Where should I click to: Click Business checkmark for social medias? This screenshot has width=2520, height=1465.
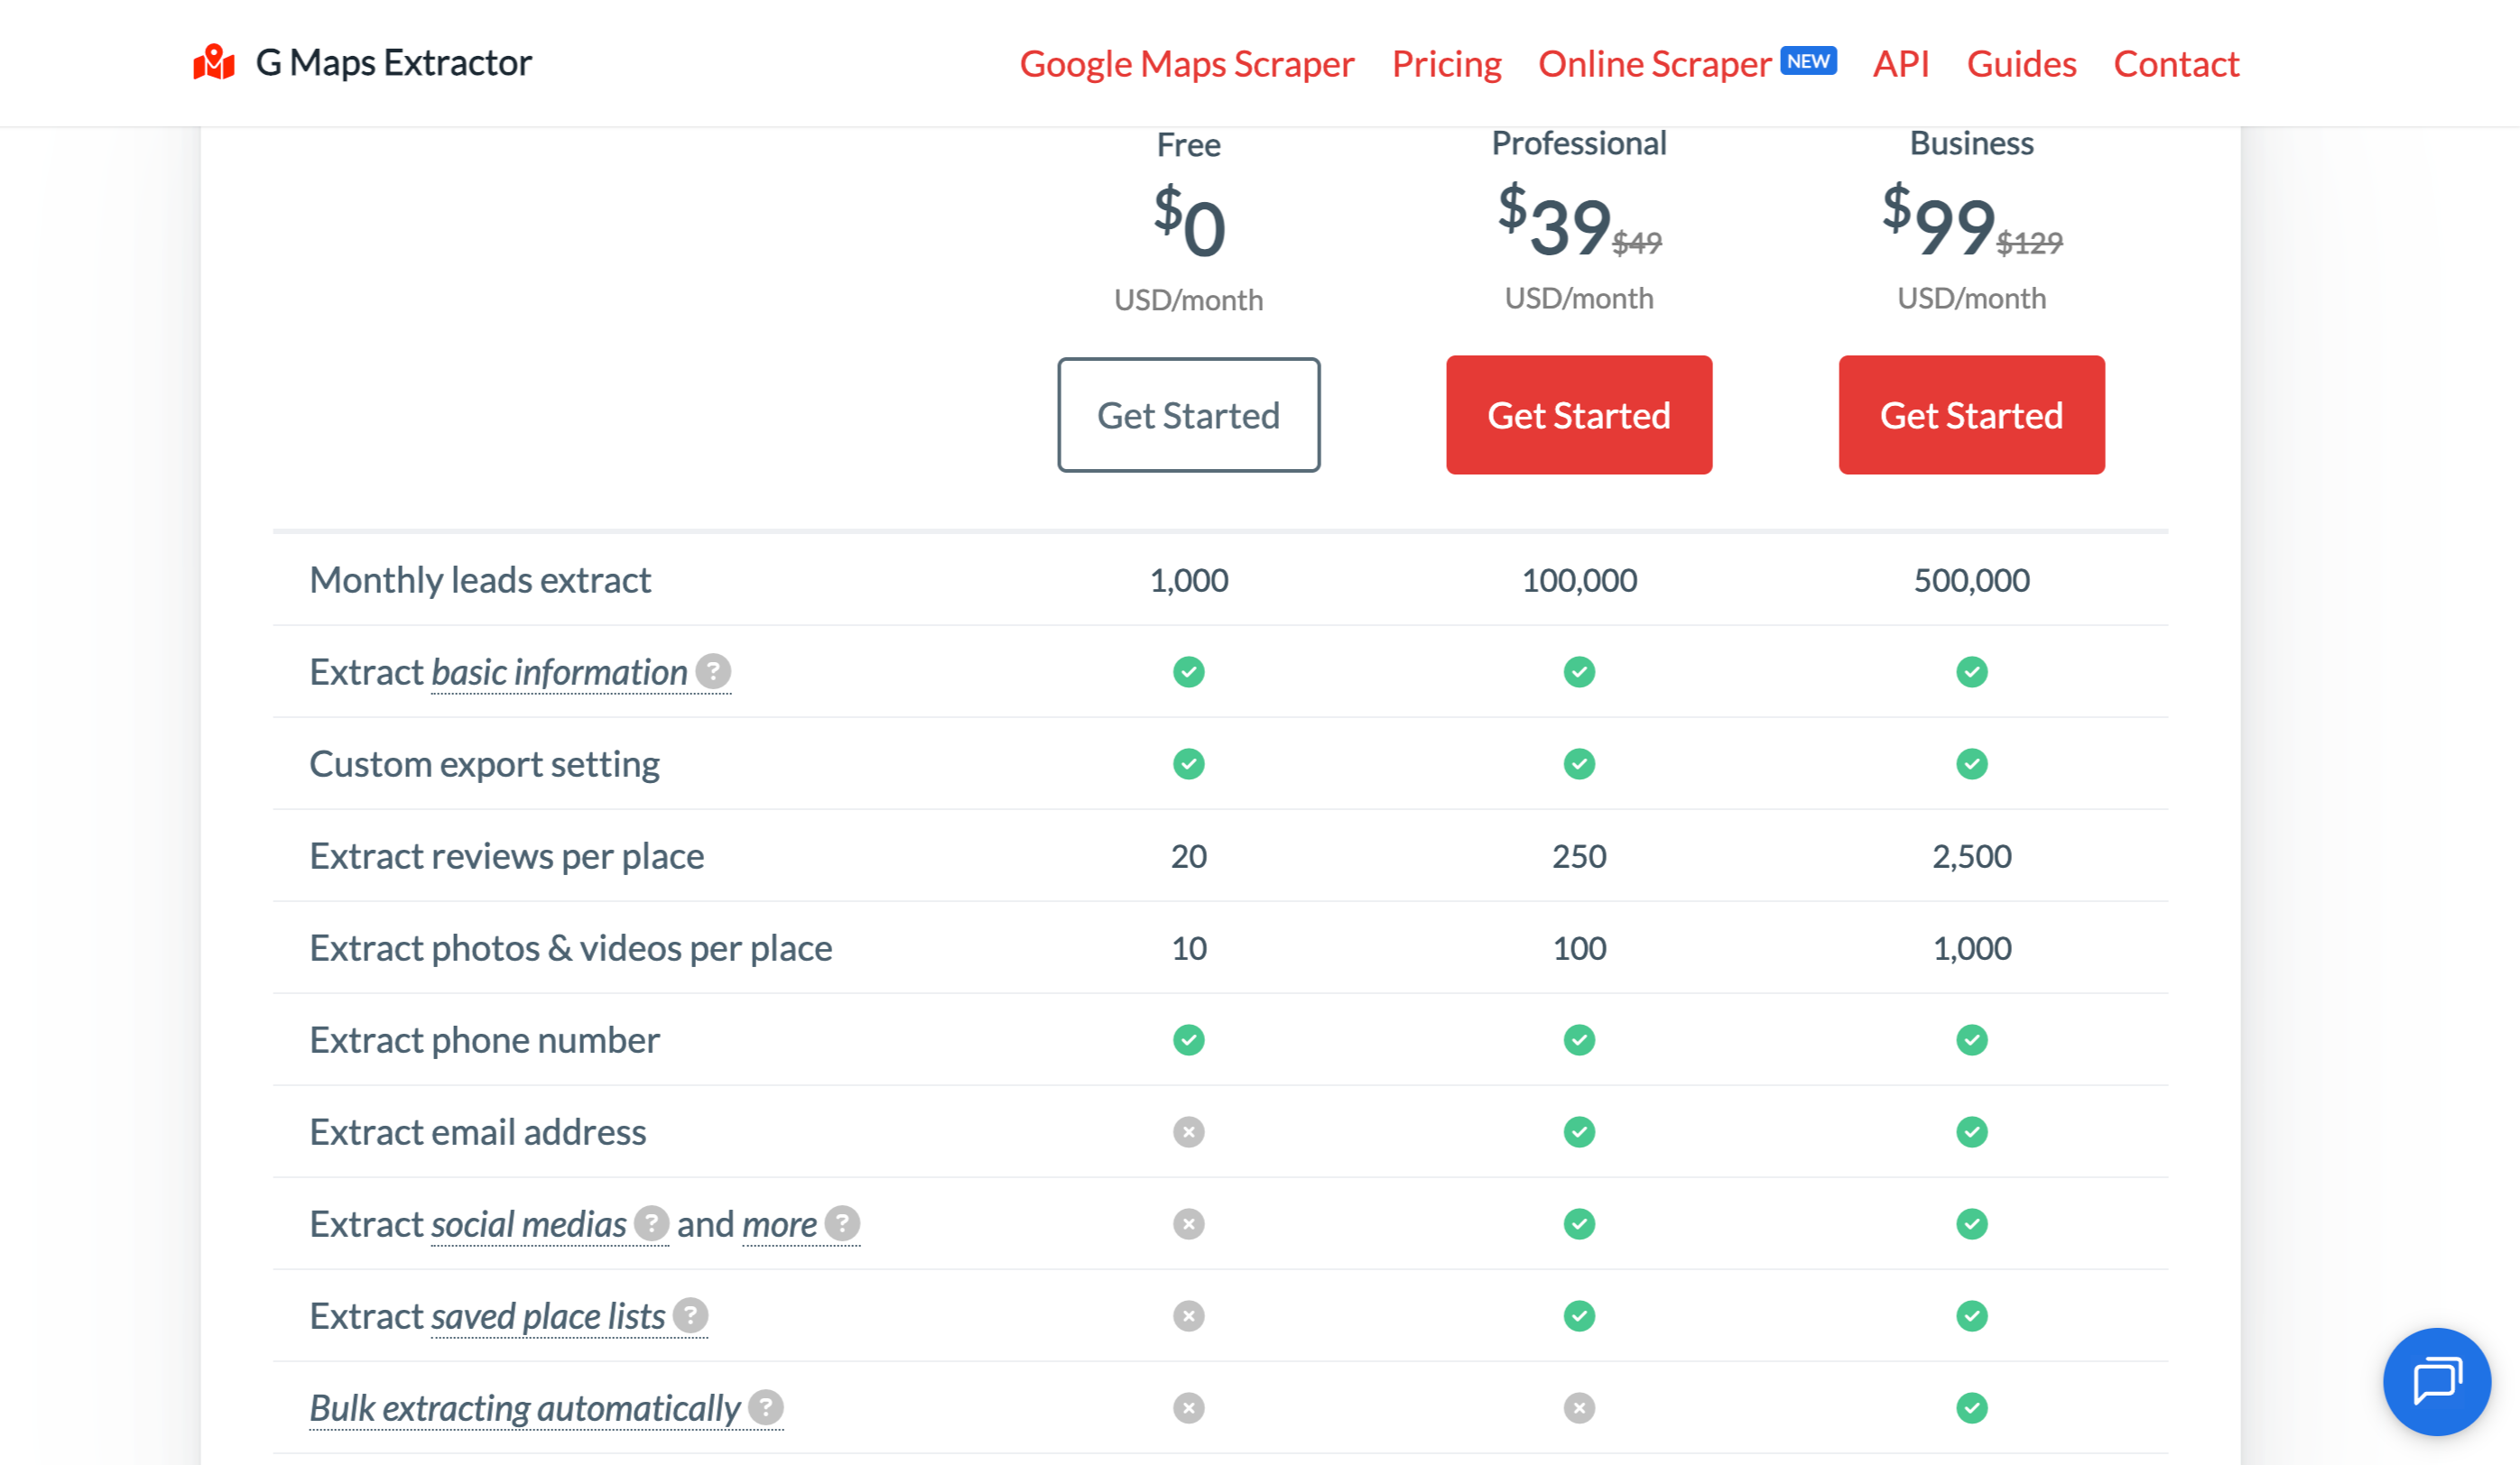(x=1972, y=1223)
